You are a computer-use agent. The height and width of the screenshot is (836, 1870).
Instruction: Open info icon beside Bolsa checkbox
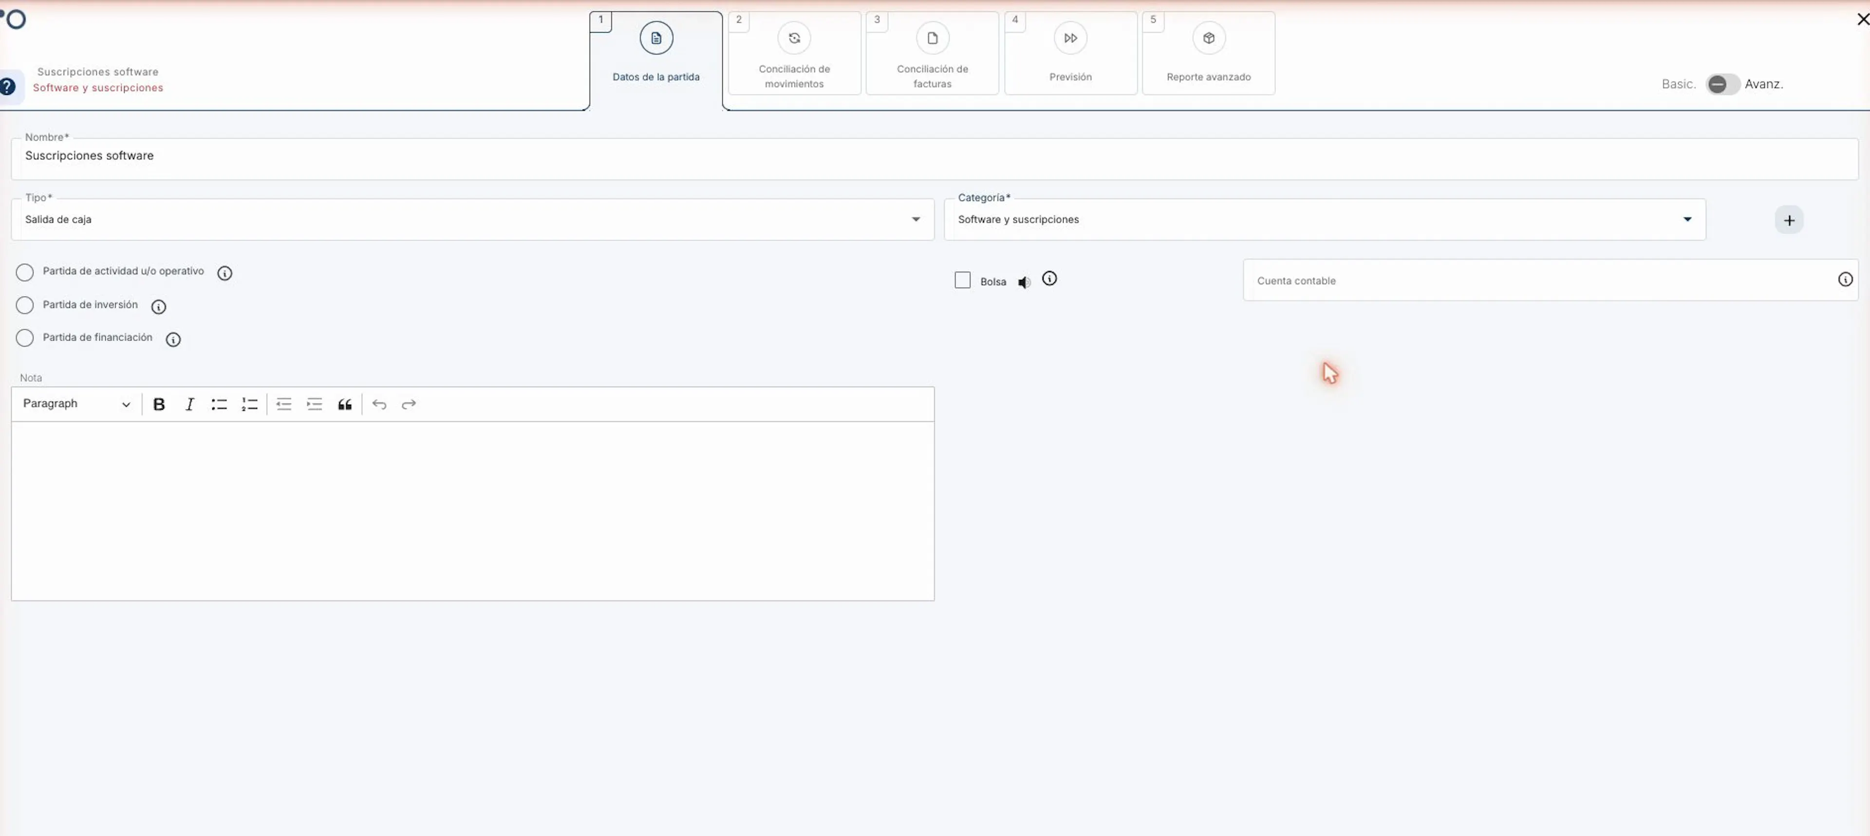(1050, 279)
